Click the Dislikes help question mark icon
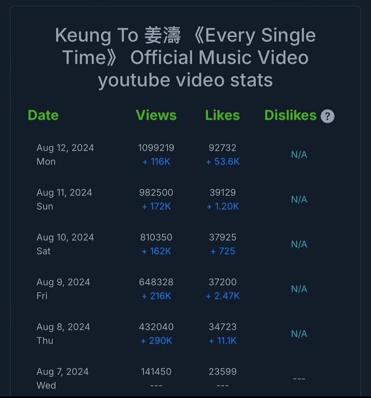Viewport: 371px width, 398px height. click(327, 116)
